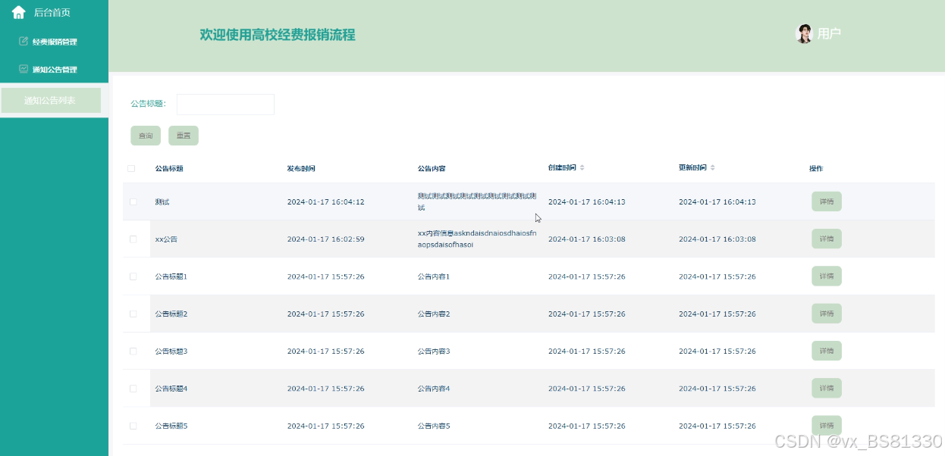This screenshot has height=456, width=945.
Task: Click the 公告标题1 cell
Action: pos(171,276)
